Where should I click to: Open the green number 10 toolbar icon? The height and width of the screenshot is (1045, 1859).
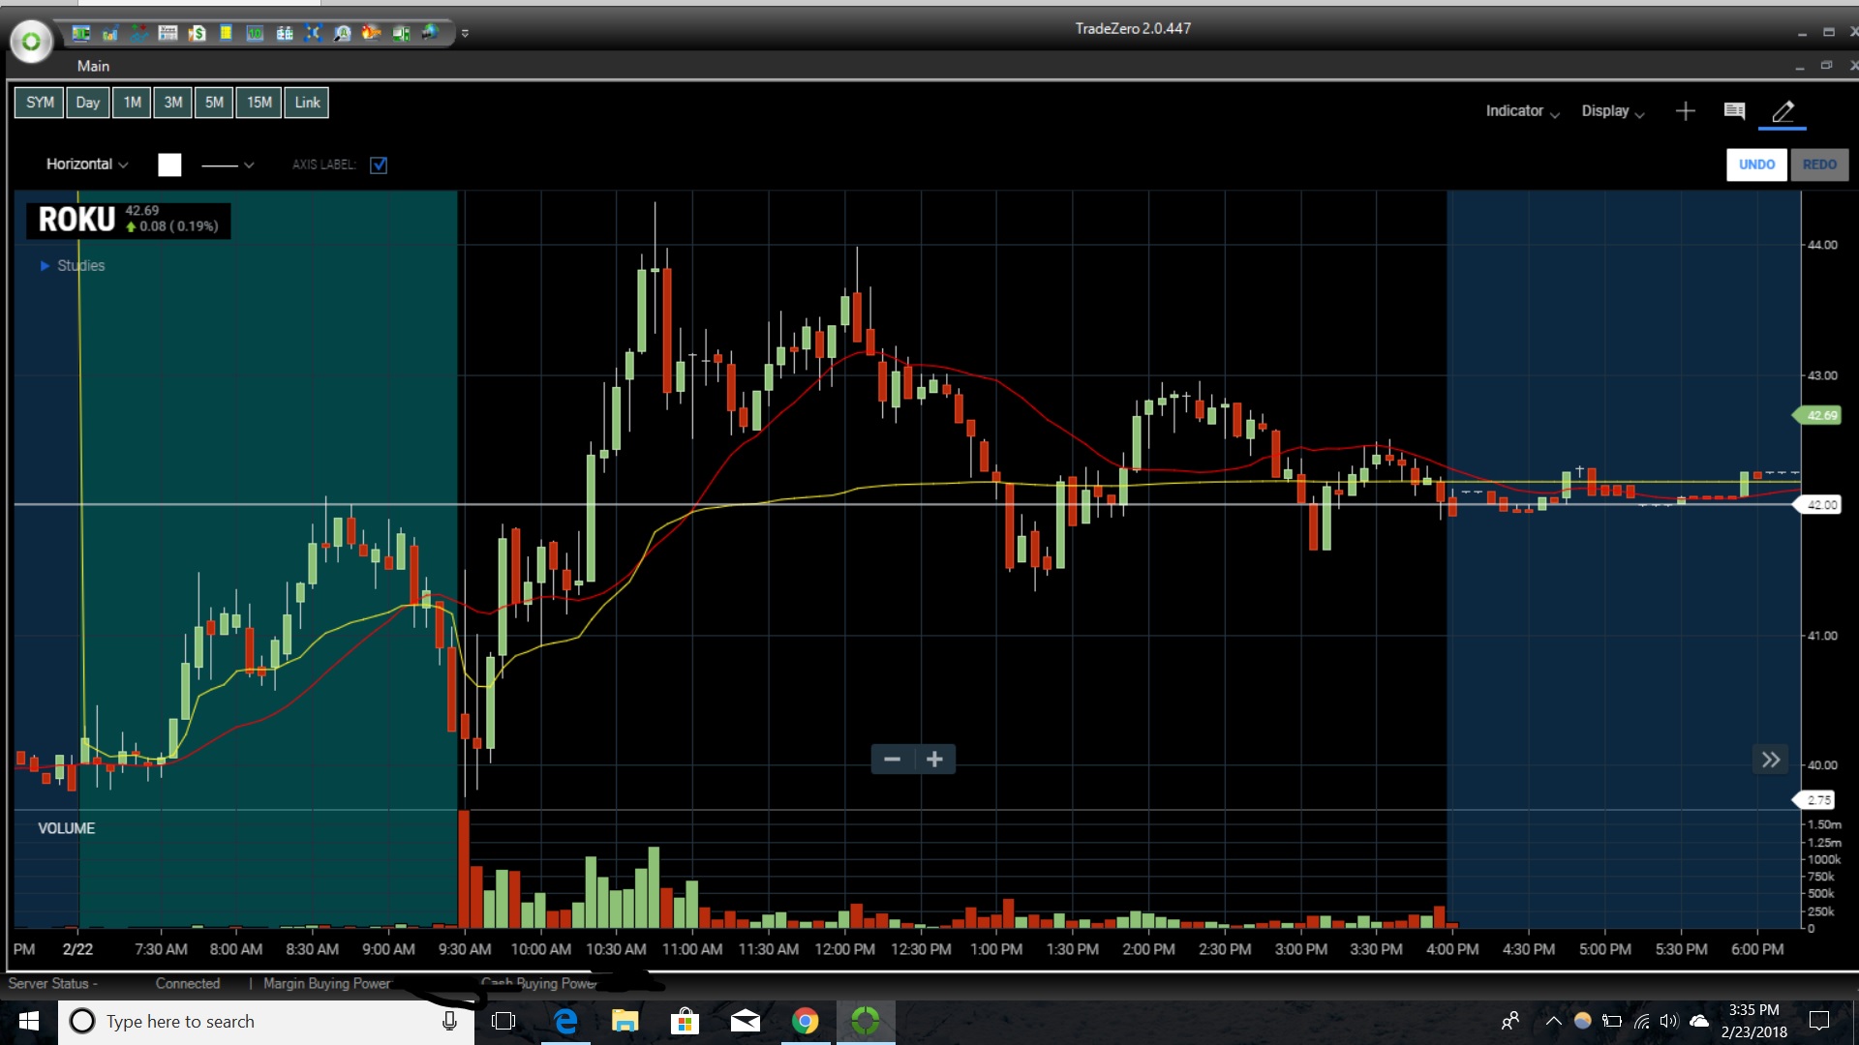pyautogui.click(x=255, y=33)
